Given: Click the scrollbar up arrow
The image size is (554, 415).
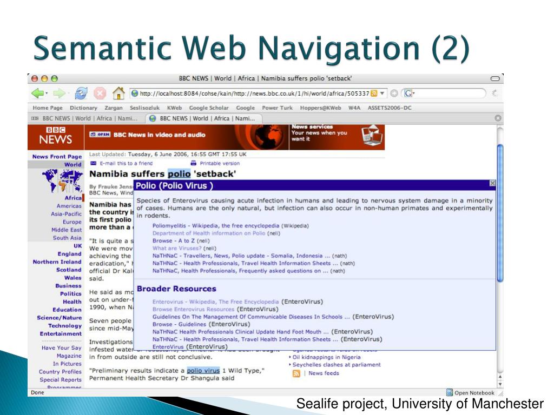Looking at the screenshot, I should coord(499,377).
